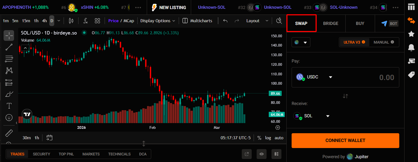
Task: Open the wallet star sidebar icon
Action: tap(411, 61)
